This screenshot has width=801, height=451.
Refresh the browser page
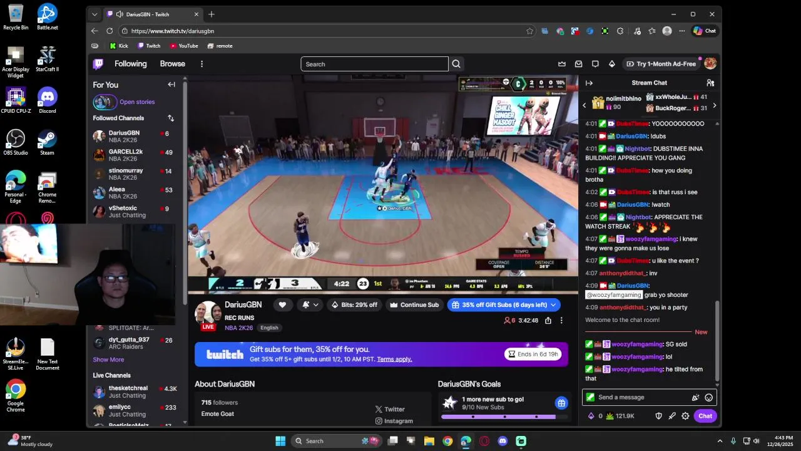point(110,31)
